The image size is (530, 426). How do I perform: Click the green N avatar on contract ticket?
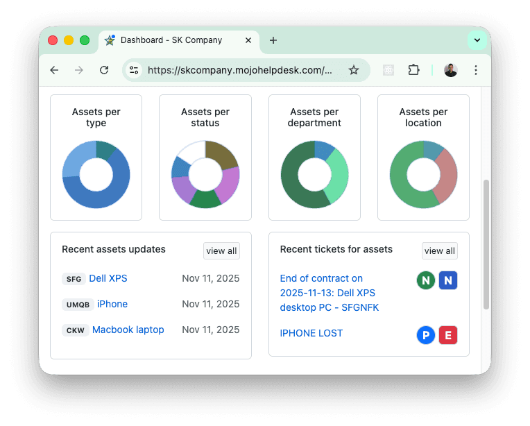coord(426,280)
